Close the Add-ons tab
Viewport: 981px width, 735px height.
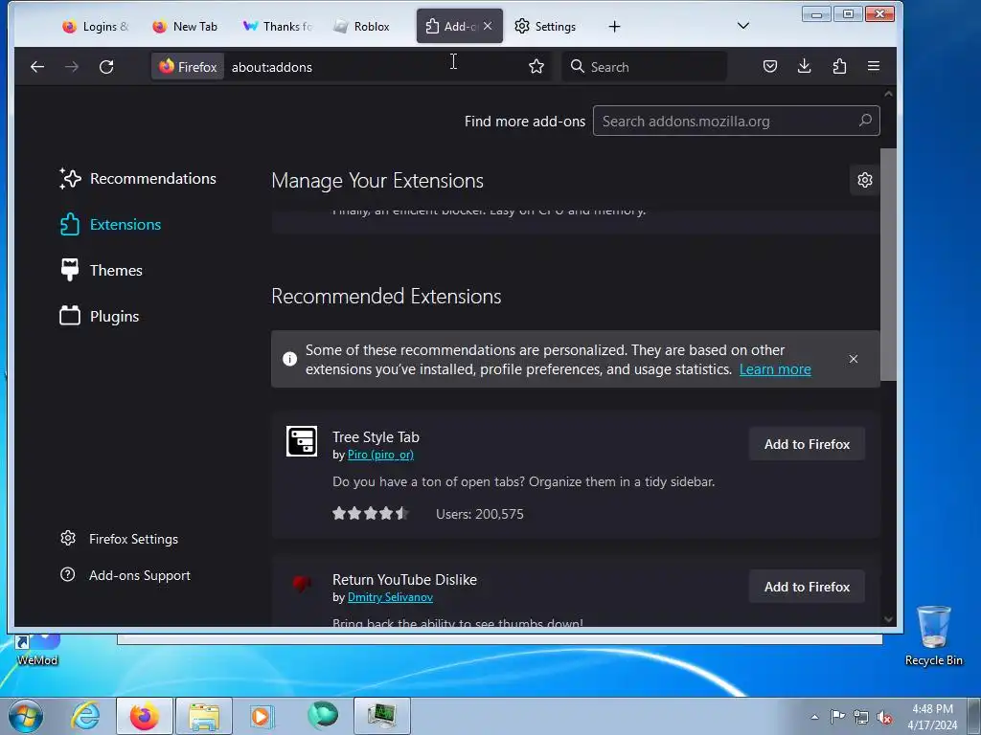pyautogui.click(x=488, y=26)
